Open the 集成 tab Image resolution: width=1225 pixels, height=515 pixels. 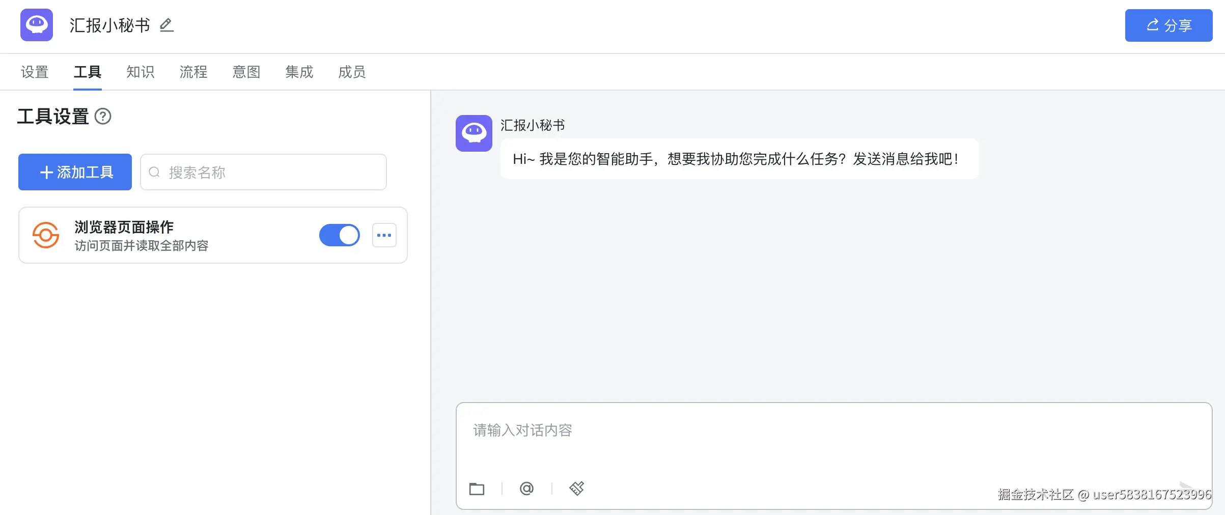click(x=299, y=72)
